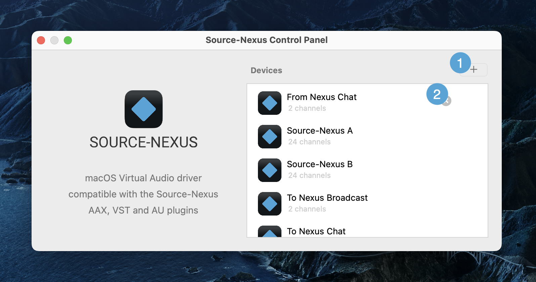Screen dimensions: 536x282
Task: Pick the To Nexus Broadcast device icon
Action: (270, 204)
